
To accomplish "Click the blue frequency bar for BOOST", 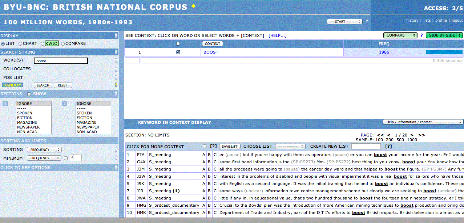I will [x=444, y=52].
